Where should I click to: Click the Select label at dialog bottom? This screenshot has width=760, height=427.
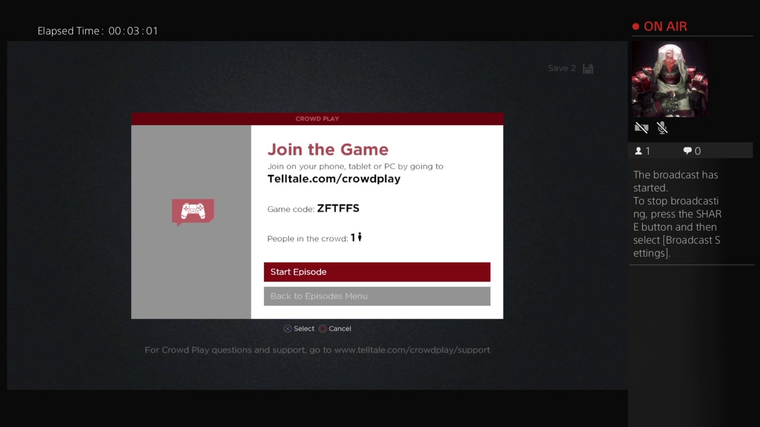click(x=304, y=329)
